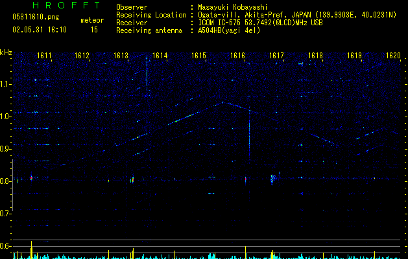Click the 1618 time axis marker
408x259 pixels.
pyautogui.click(x=315, y=56)
